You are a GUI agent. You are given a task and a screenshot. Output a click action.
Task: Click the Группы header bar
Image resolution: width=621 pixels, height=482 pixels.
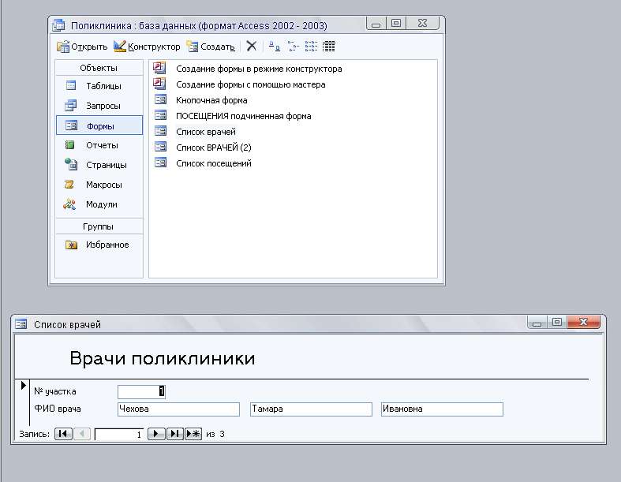99,226
